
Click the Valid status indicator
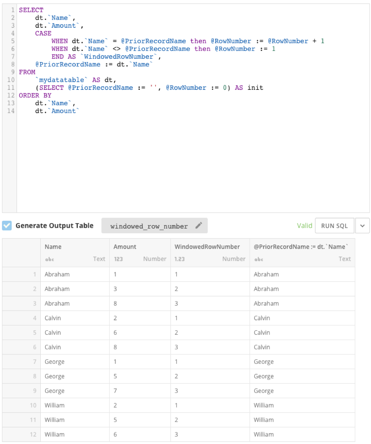click(x=304, y=226)
